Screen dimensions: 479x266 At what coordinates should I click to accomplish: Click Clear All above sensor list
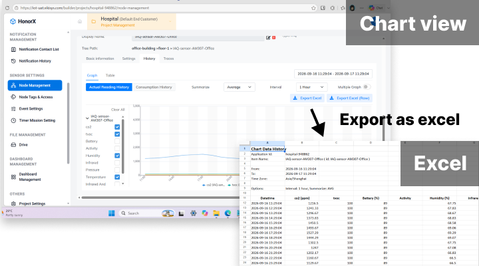118,110
